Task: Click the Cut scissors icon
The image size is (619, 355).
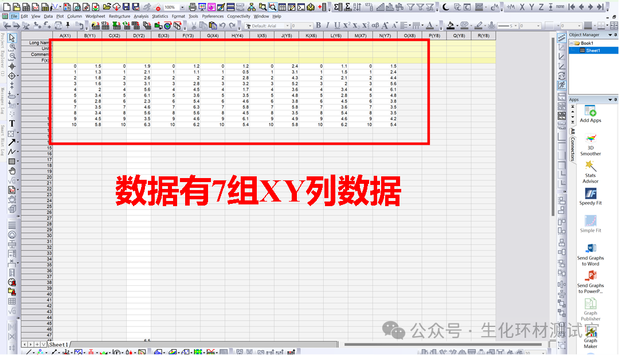Action: (x=194, y=26)
